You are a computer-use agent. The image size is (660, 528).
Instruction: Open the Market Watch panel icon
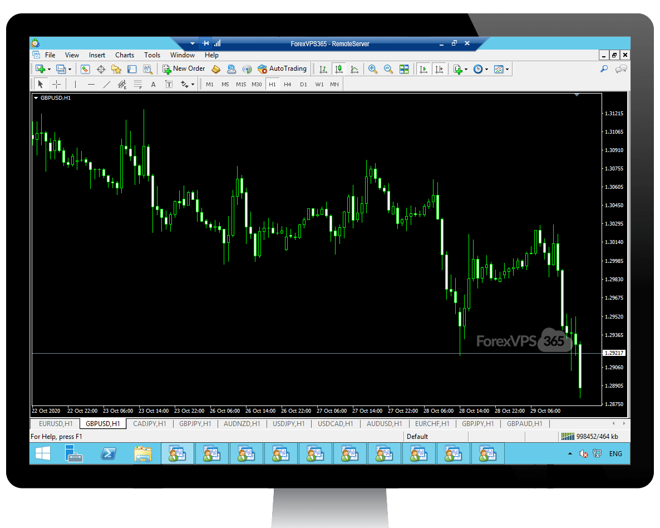pyautogui.click(x=85, y=69)
